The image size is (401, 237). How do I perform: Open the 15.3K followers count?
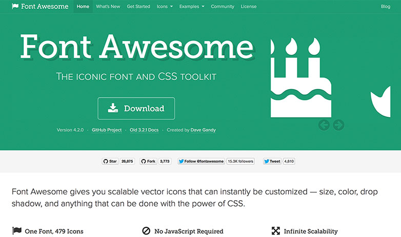pyautogui.click(x=240, y=161)
